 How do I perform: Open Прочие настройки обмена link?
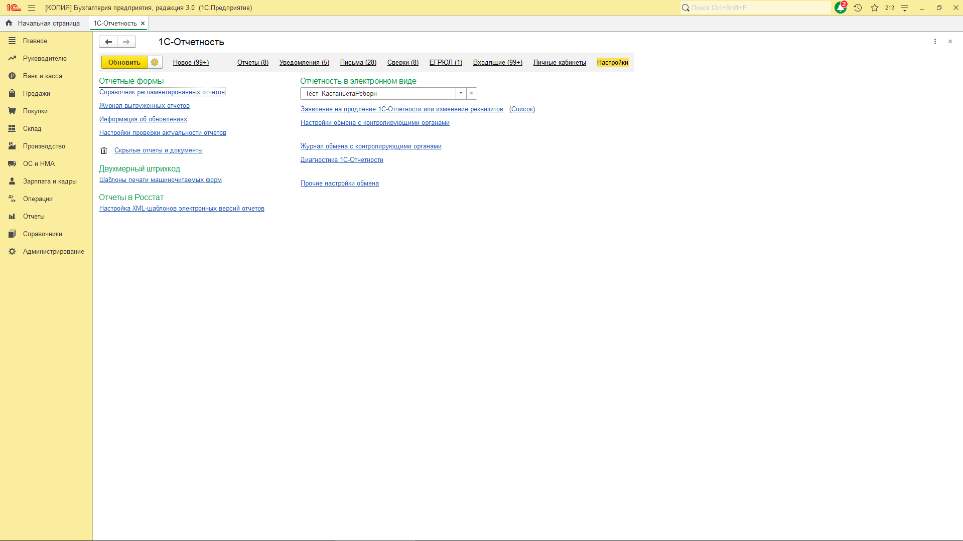pyautogui.click(x=340, y=183)
